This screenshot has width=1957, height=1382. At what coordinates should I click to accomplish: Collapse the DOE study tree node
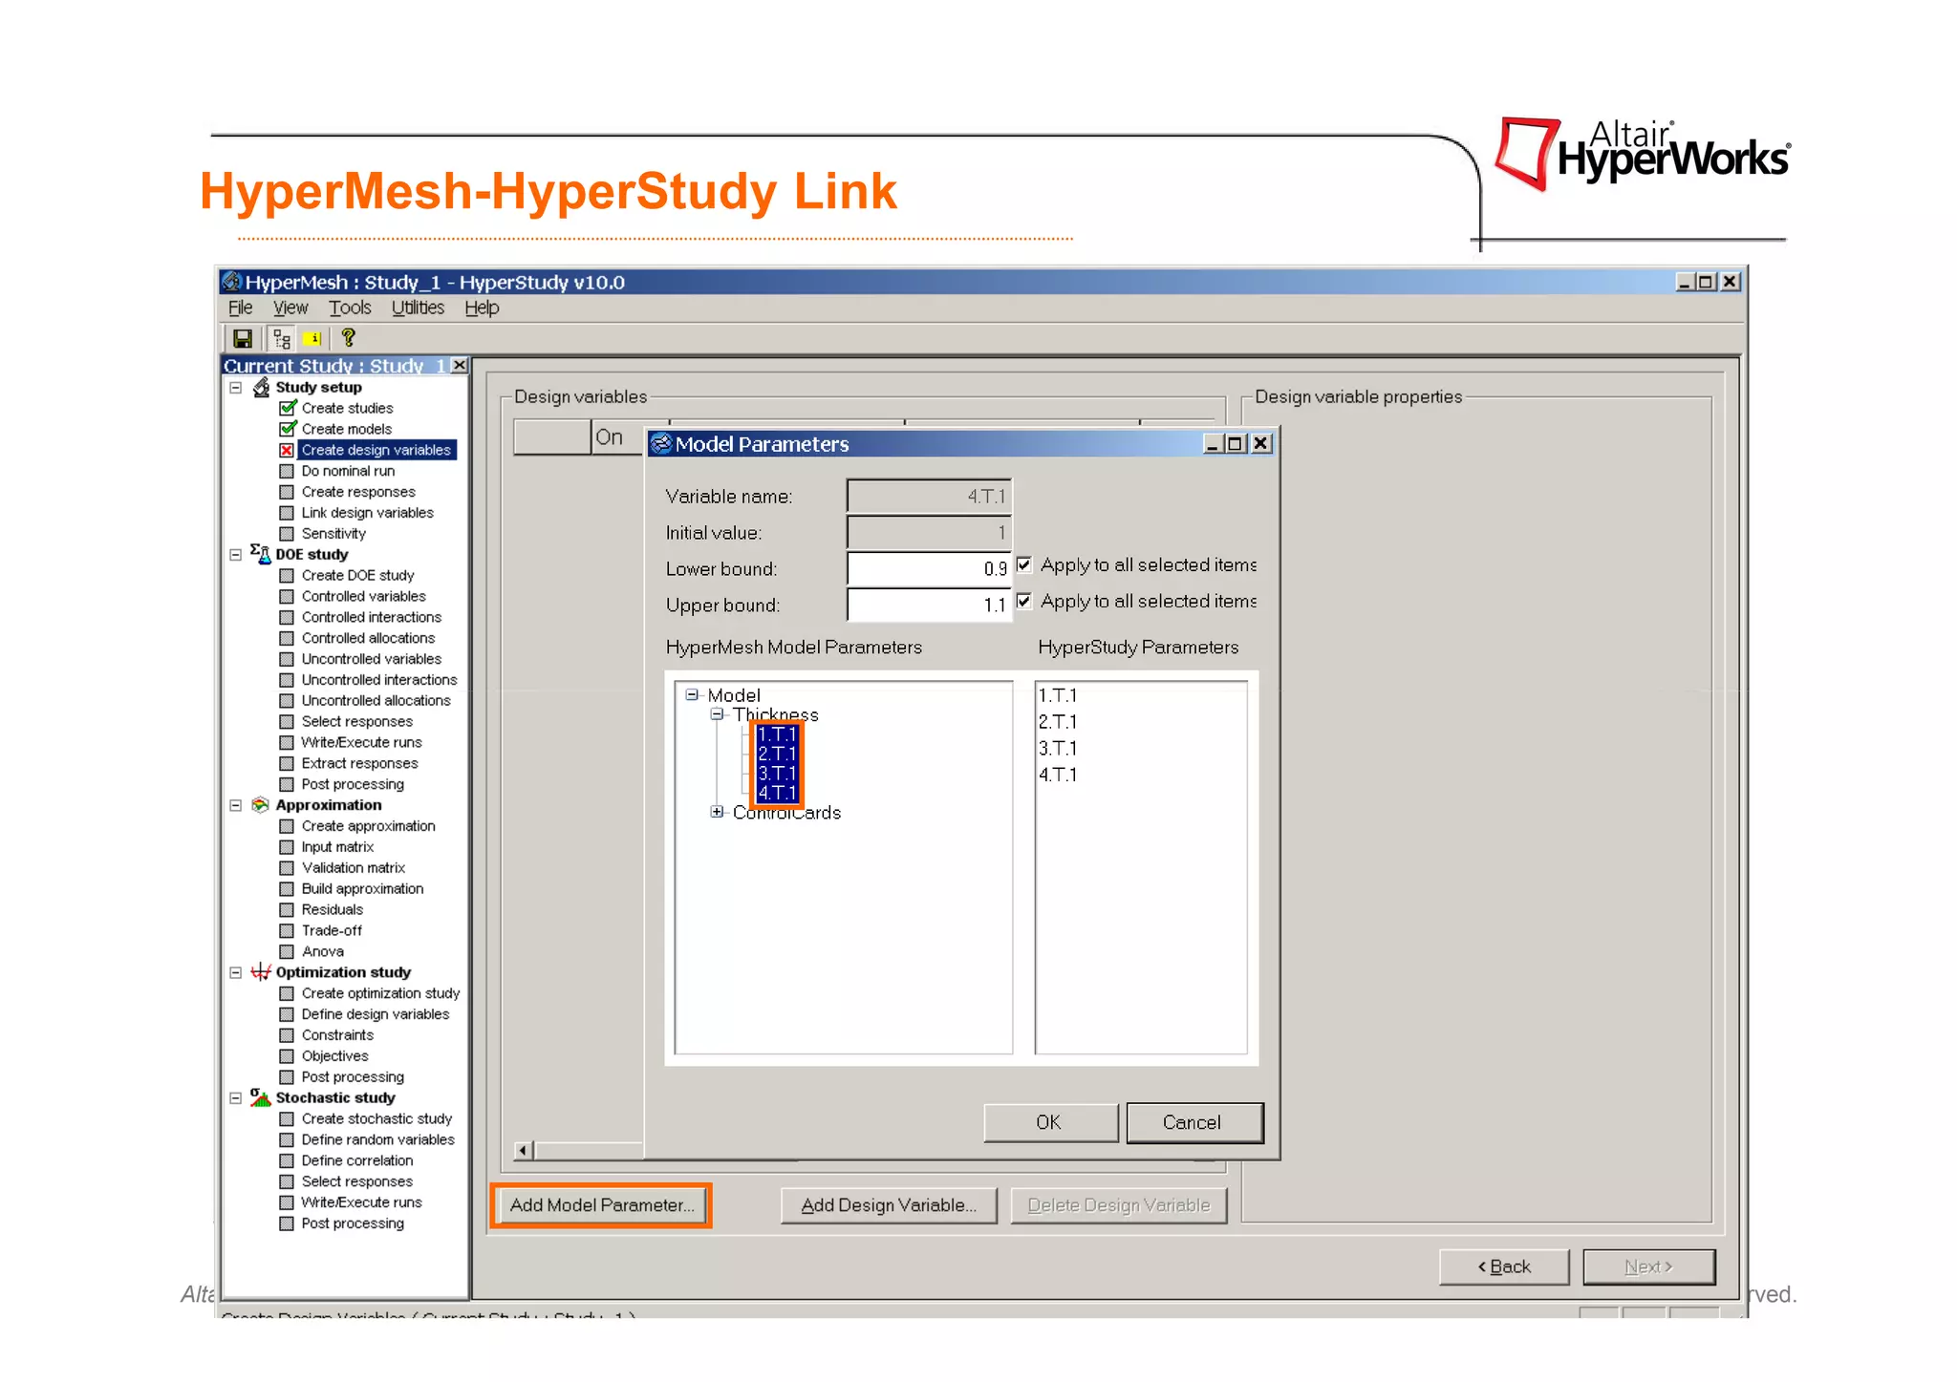236,555
